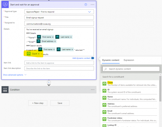Click Add dynamic content link
162x127 pixels.
click(81, 58)
